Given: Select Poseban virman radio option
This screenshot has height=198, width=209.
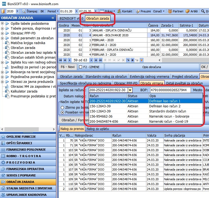Looking at the screenshot, I should click(x=62, y=112).
